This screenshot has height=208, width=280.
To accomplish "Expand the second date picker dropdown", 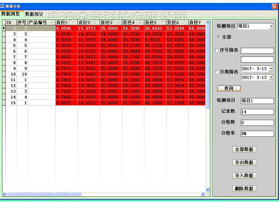I will (271, 77).
